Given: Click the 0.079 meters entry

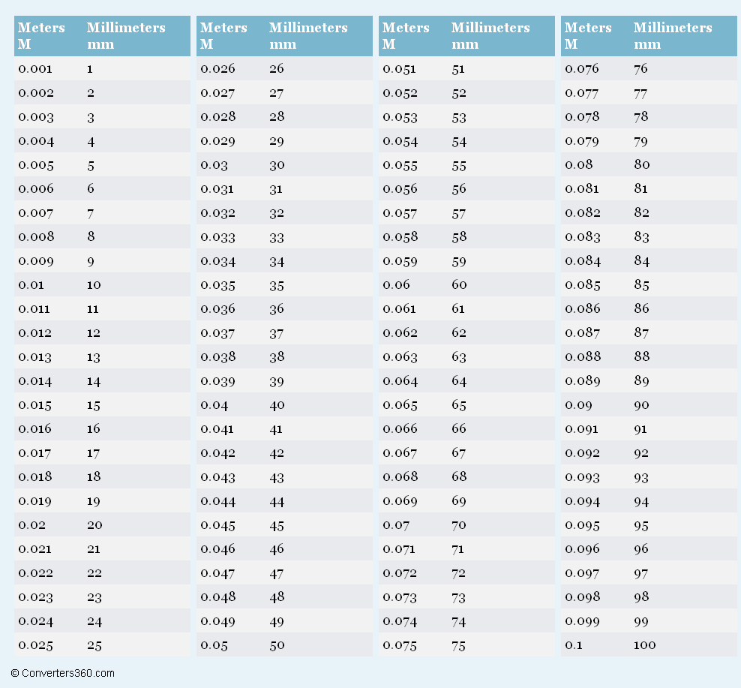Looking at the screenshot, I should pyautogui.click(x=582, y=141).
